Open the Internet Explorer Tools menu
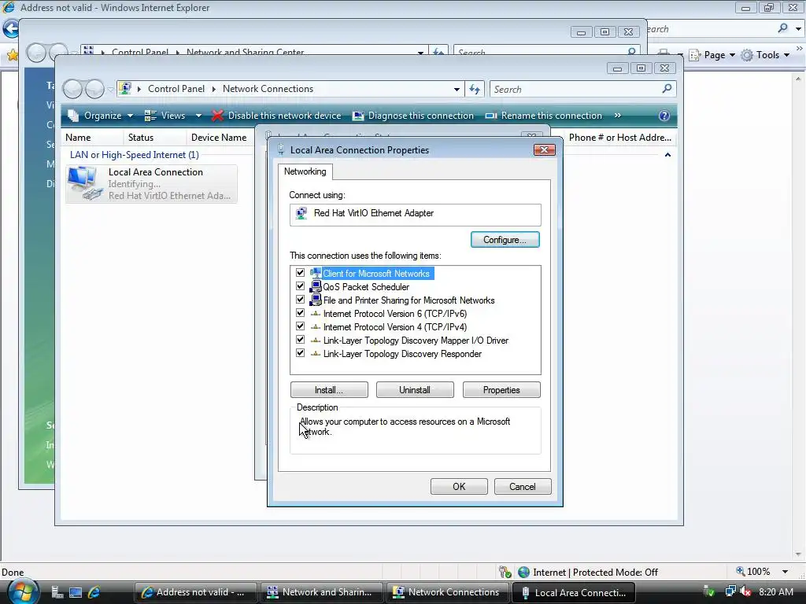Viewport: 806px width, 604px height. pyautogui.click(x=765, y=55)
